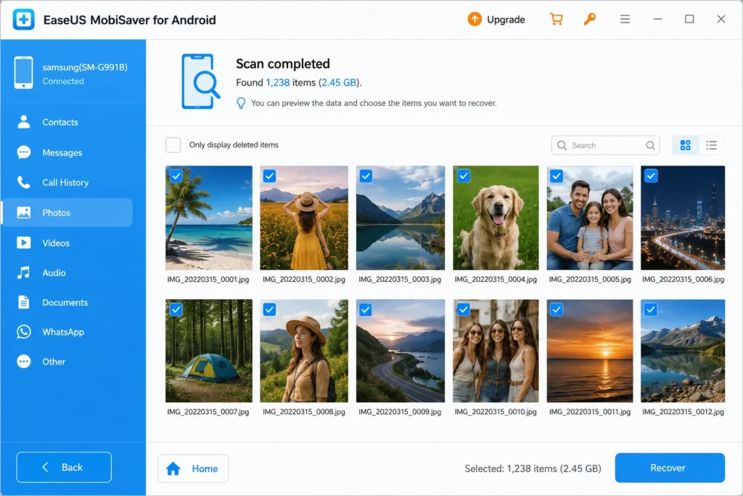Image resolution: width=743 pixels, height=496 pixels.
Task: Open the WhatsApp category label
Action: pyautogui.click(x=63, y=332)
